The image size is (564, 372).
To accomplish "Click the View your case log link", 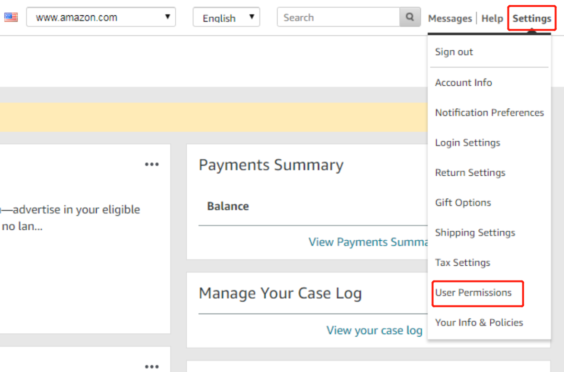I will tap(374, 330).
